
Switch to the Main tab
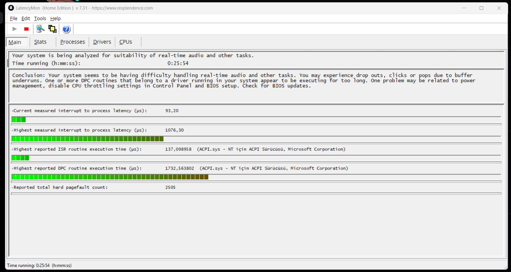point(17,42)
